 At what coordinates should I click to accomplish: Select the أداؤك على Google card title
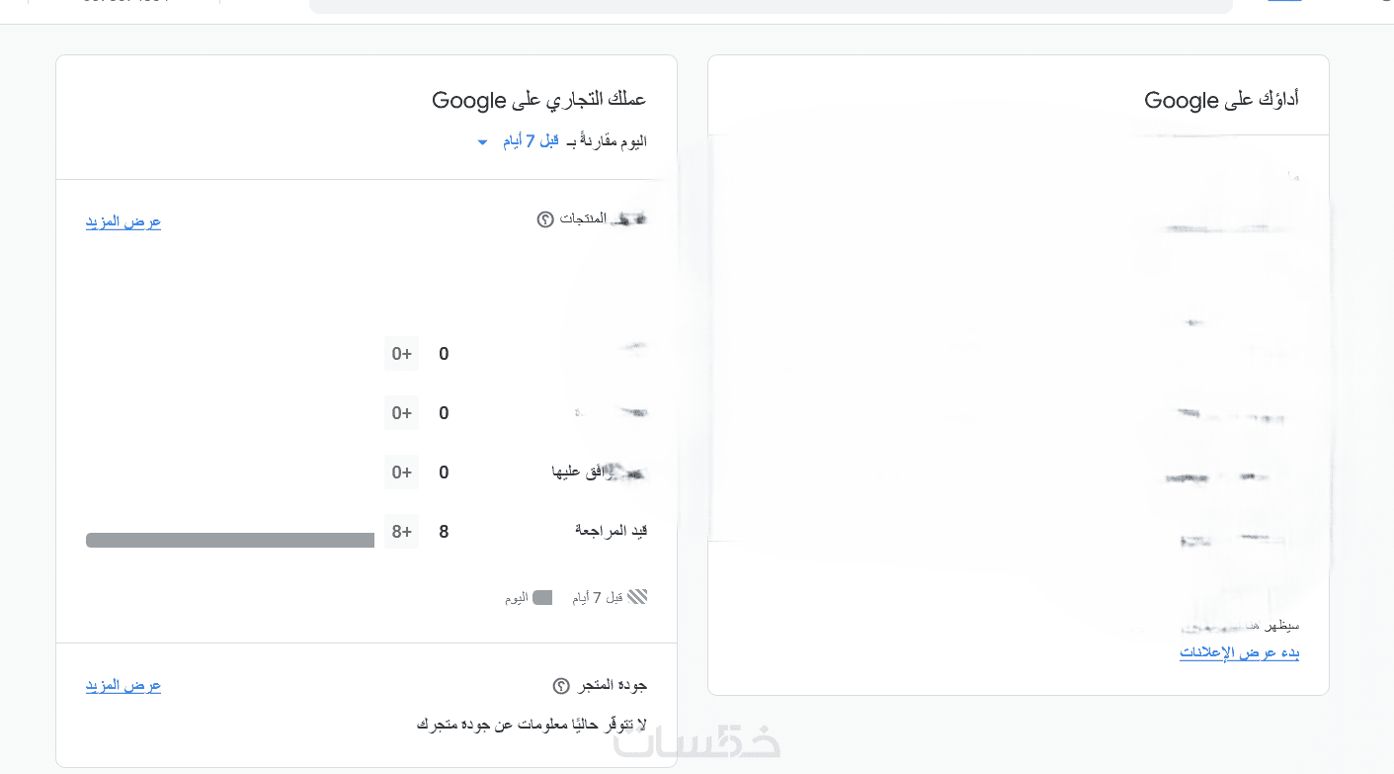click(1221, 100)
